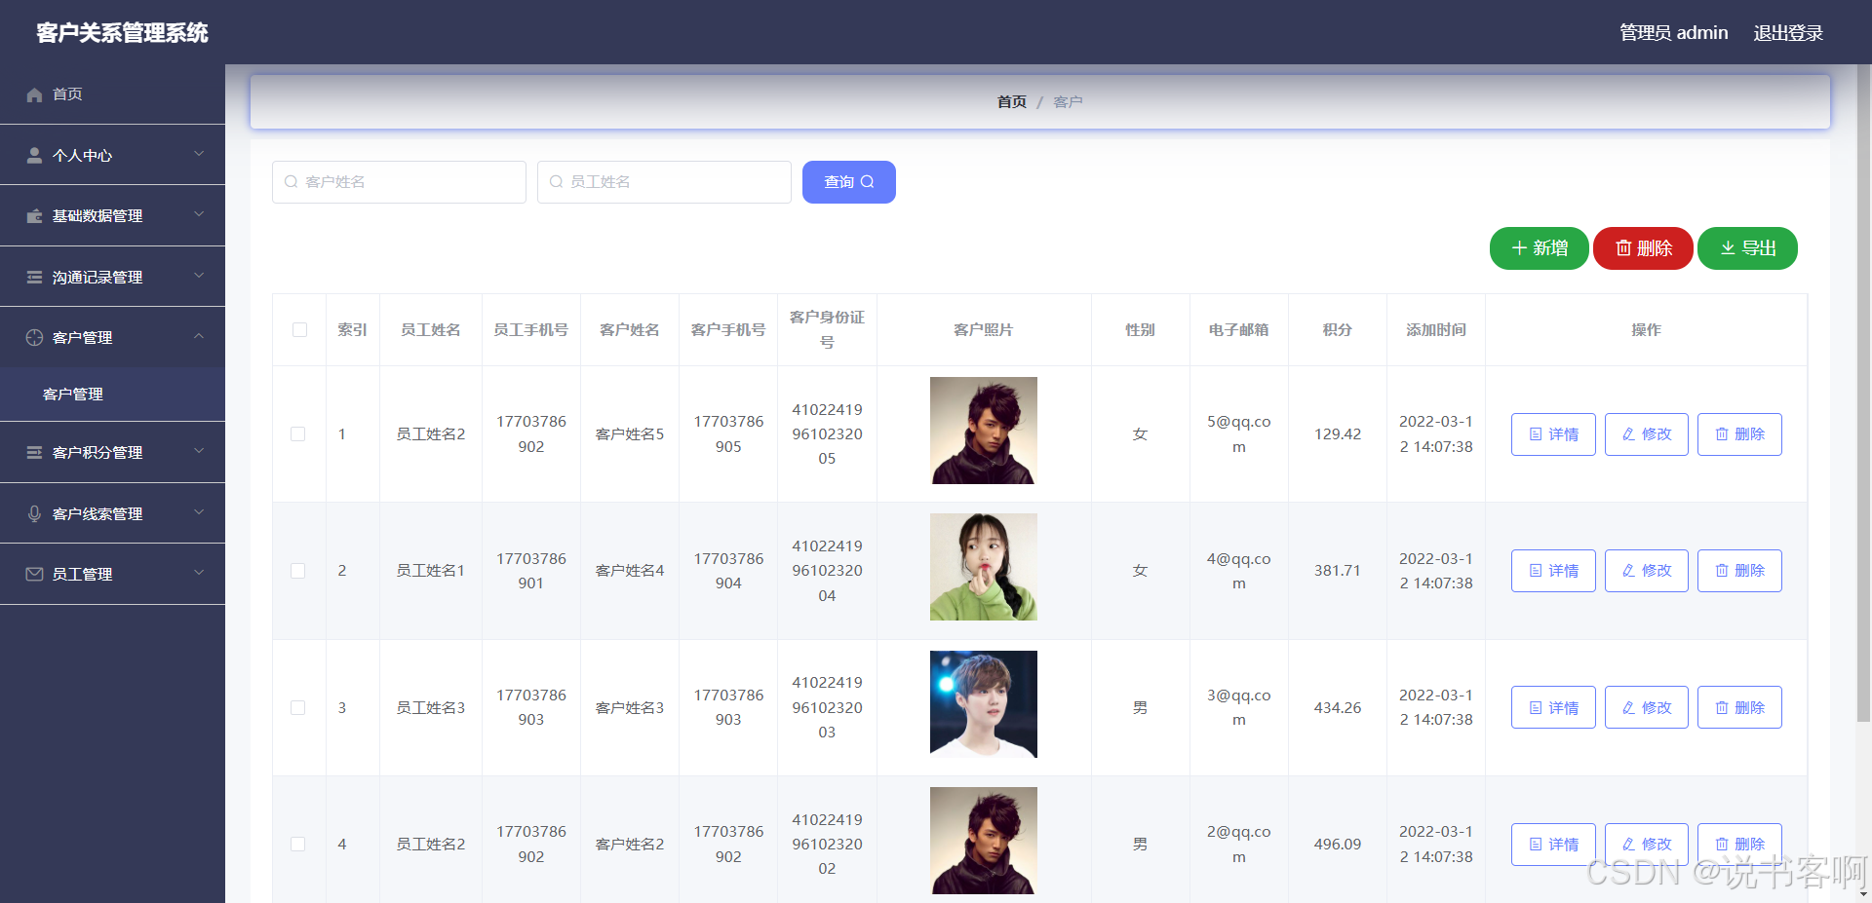Click the globe icon for 客户管理
This screenshot has width=1872, height=903.
[x=34, y=337]
